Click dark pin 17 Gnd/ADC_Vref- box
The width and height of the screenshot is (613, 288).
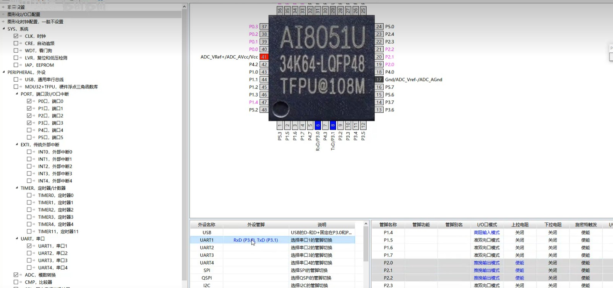pos(379,79)
